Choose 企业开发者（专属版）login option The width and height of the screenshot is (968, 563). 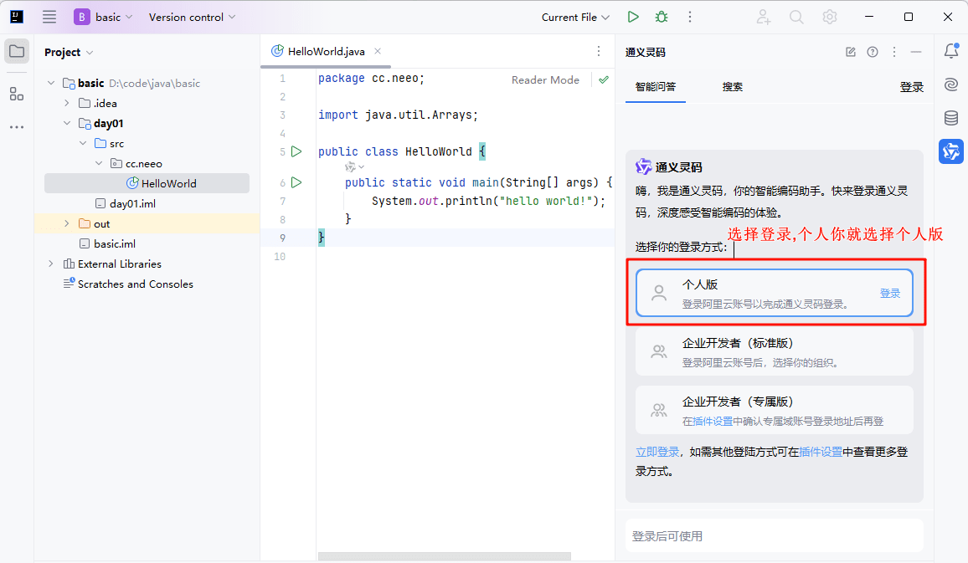click(775, 410)
